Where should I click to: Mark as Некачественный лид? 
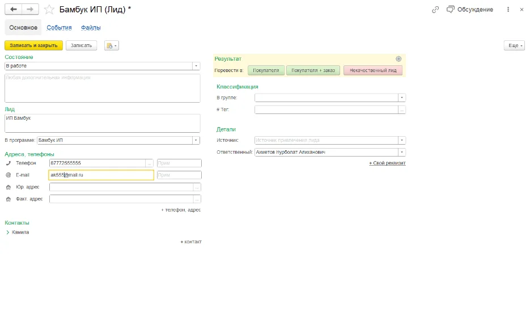click(373, 70)
